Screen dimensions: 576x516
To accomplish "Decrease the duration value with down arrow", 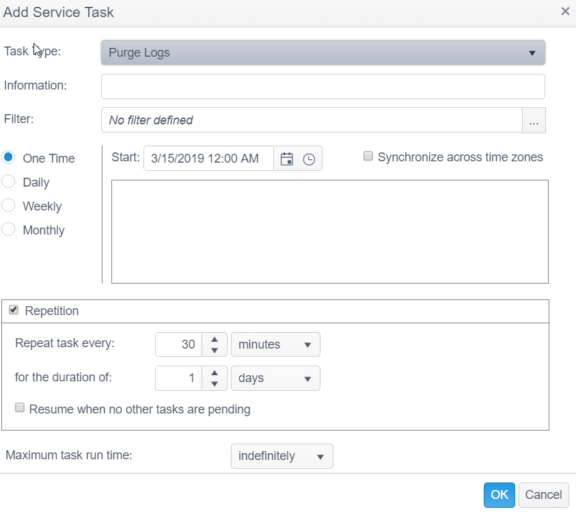I will point(215,384).
